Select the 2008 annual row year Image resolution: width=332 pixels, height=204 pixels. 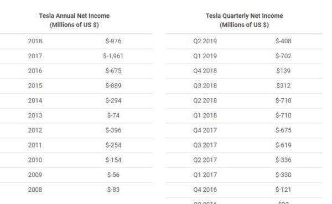pyautogui.click(x=35, y=190)
